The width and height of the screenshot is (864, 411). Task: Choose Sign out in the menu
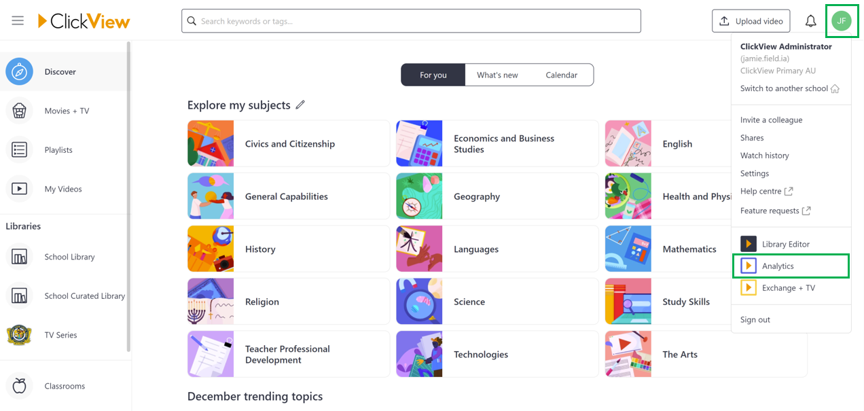click(x=755, y=319)
